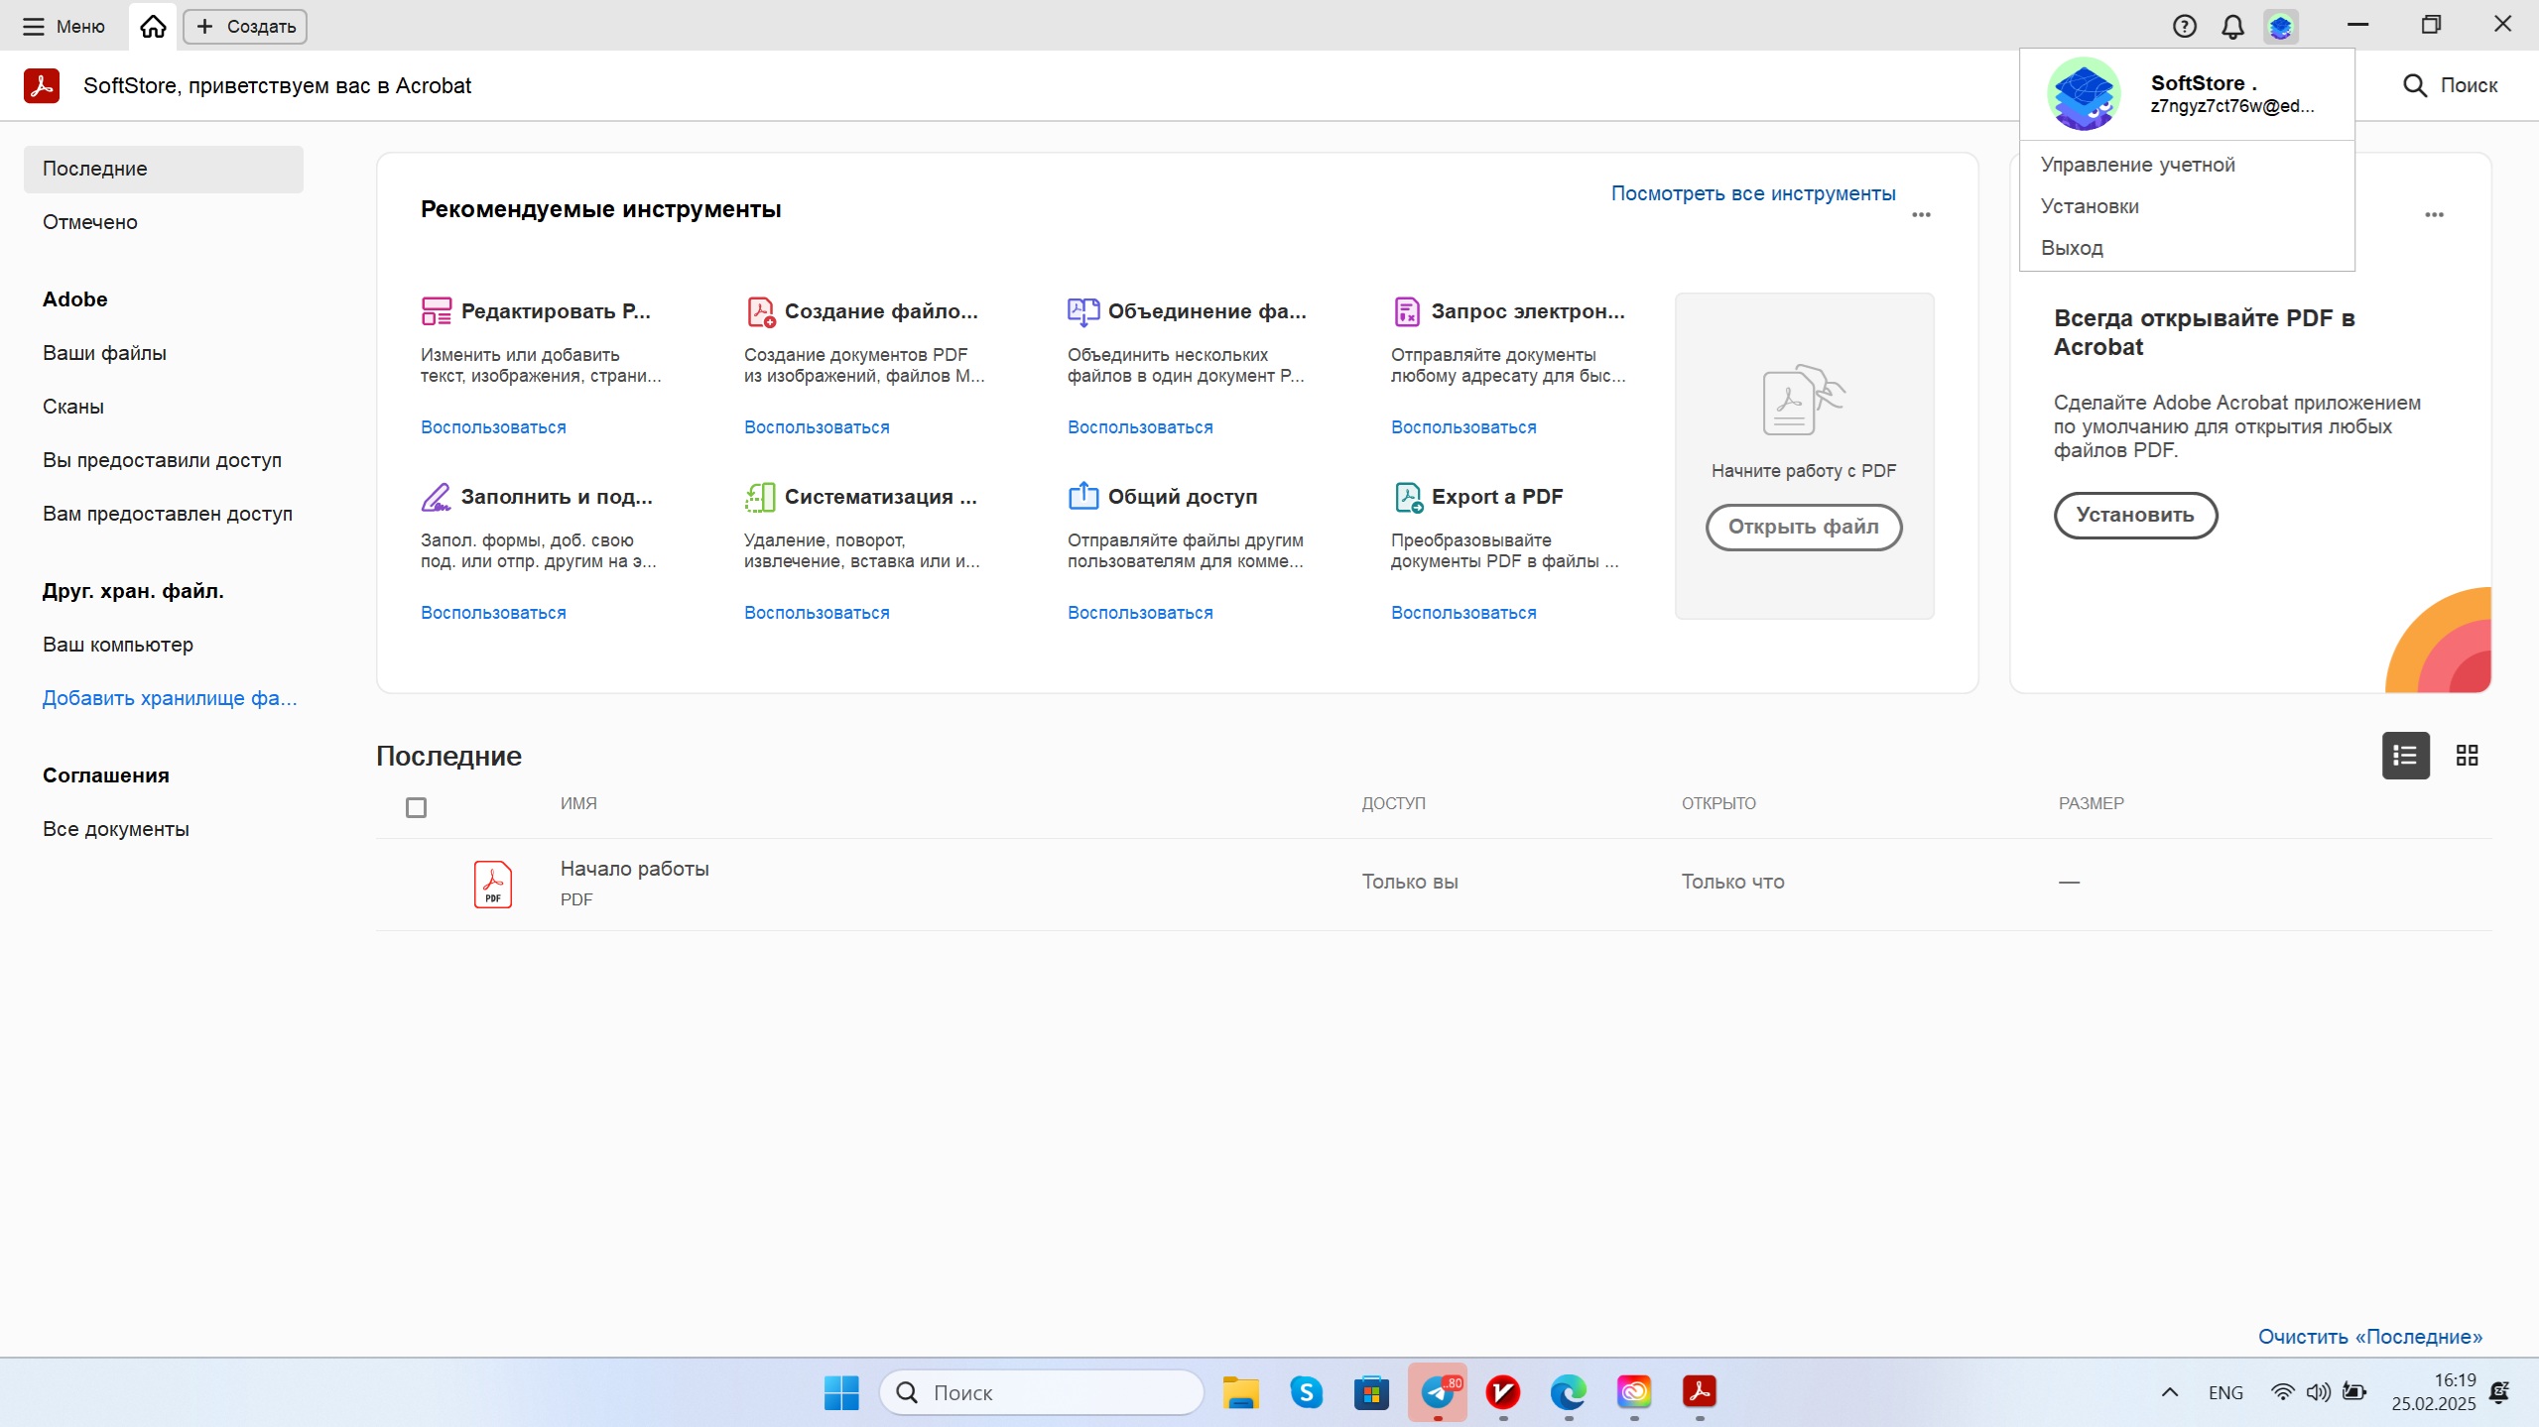Open the notifications bell icon
Viewport: 2539px width, 1427px height.
(x=2232, y=27)
